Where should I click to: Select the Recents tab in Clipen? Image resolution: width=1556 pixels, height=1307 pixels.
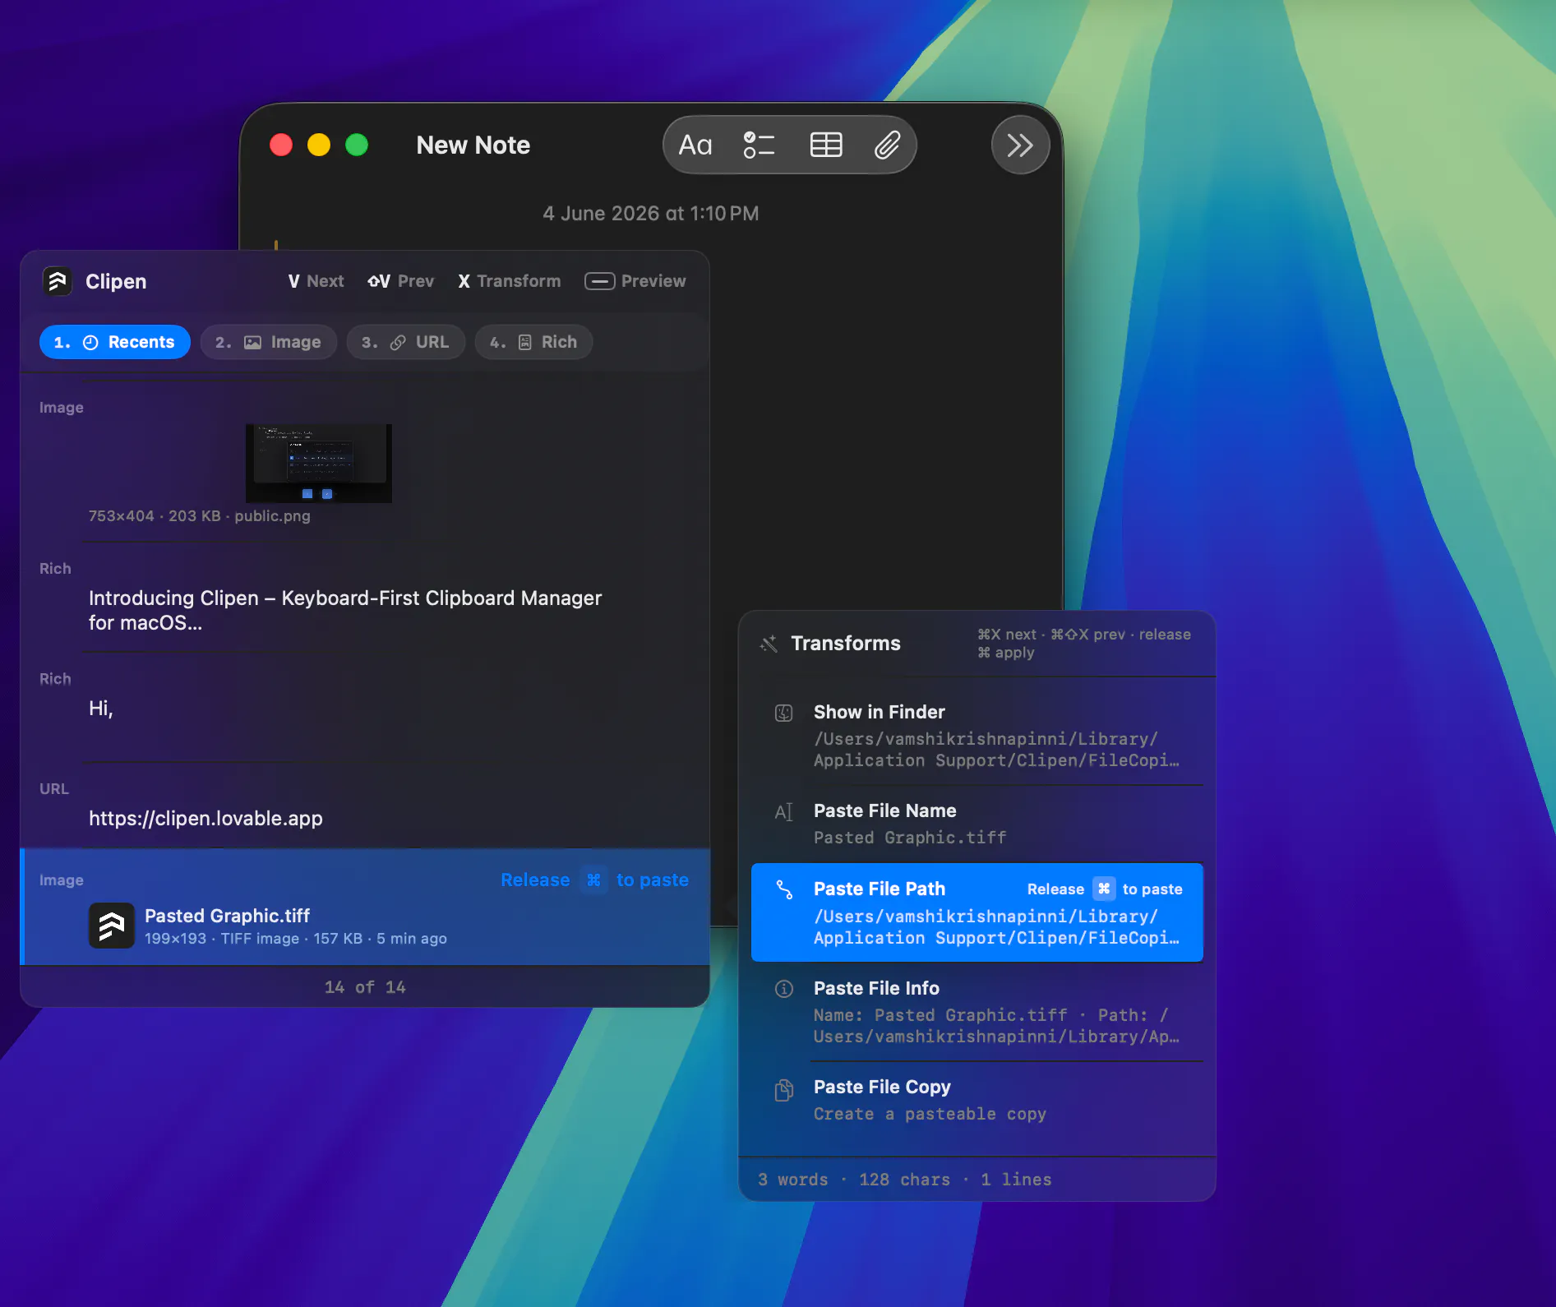click(115, 342)
